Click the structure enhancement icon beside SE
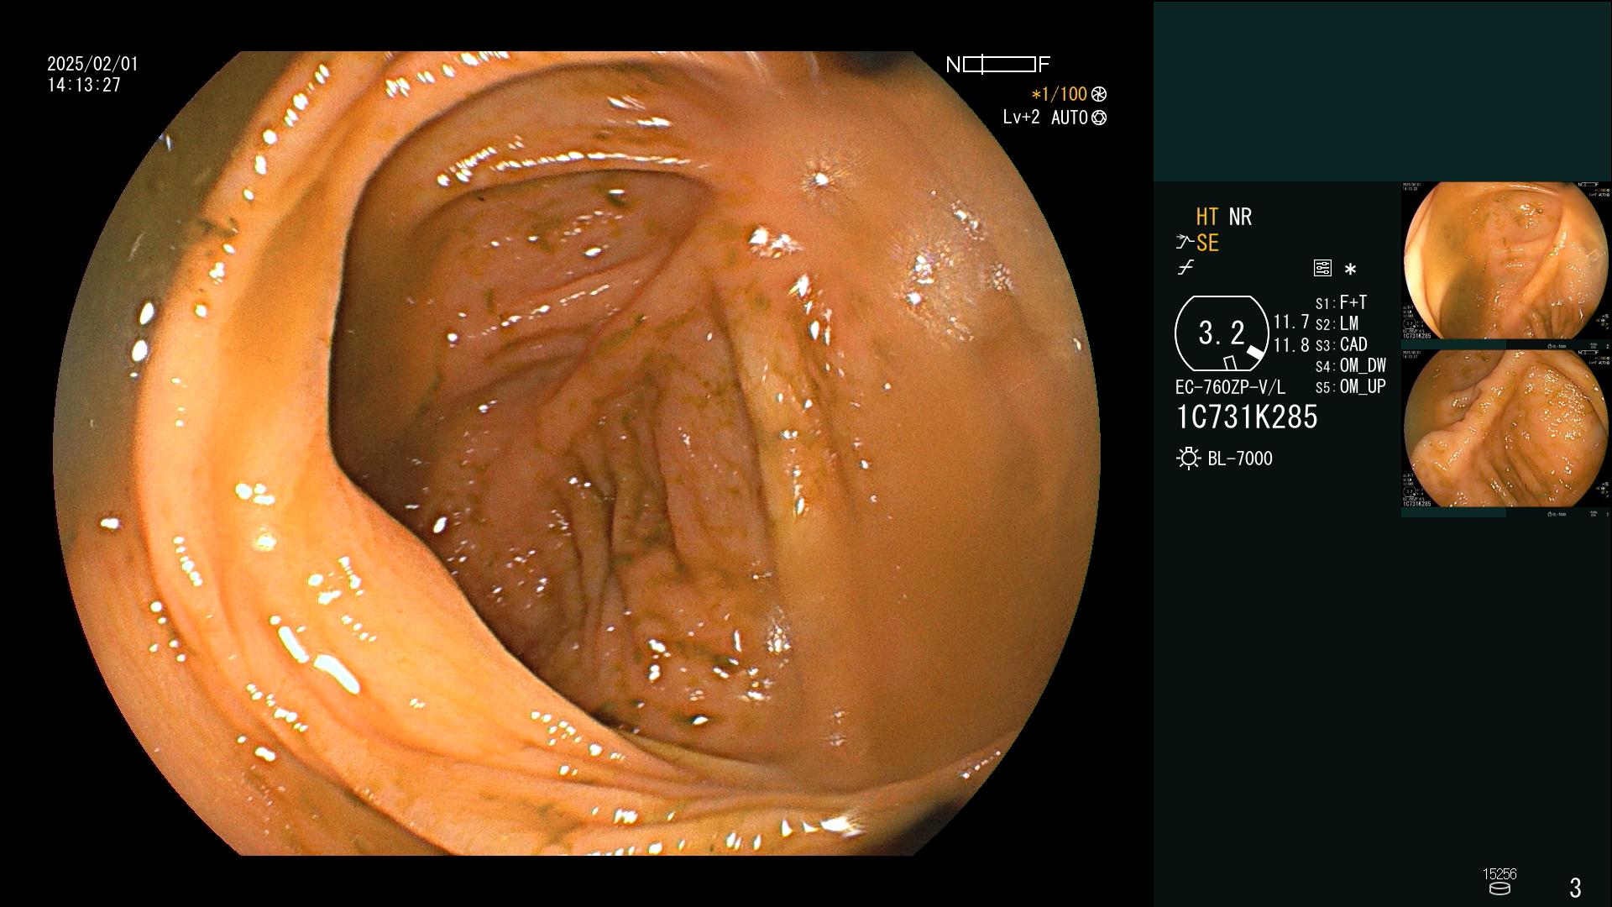Viewport: 1612px width, 907px height. click(1185, 243)
